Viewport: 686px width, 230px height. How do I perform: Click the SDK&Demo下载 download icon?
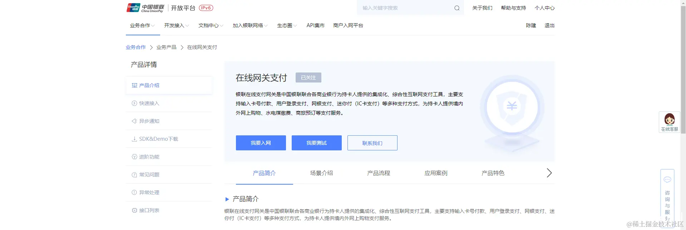134,139
